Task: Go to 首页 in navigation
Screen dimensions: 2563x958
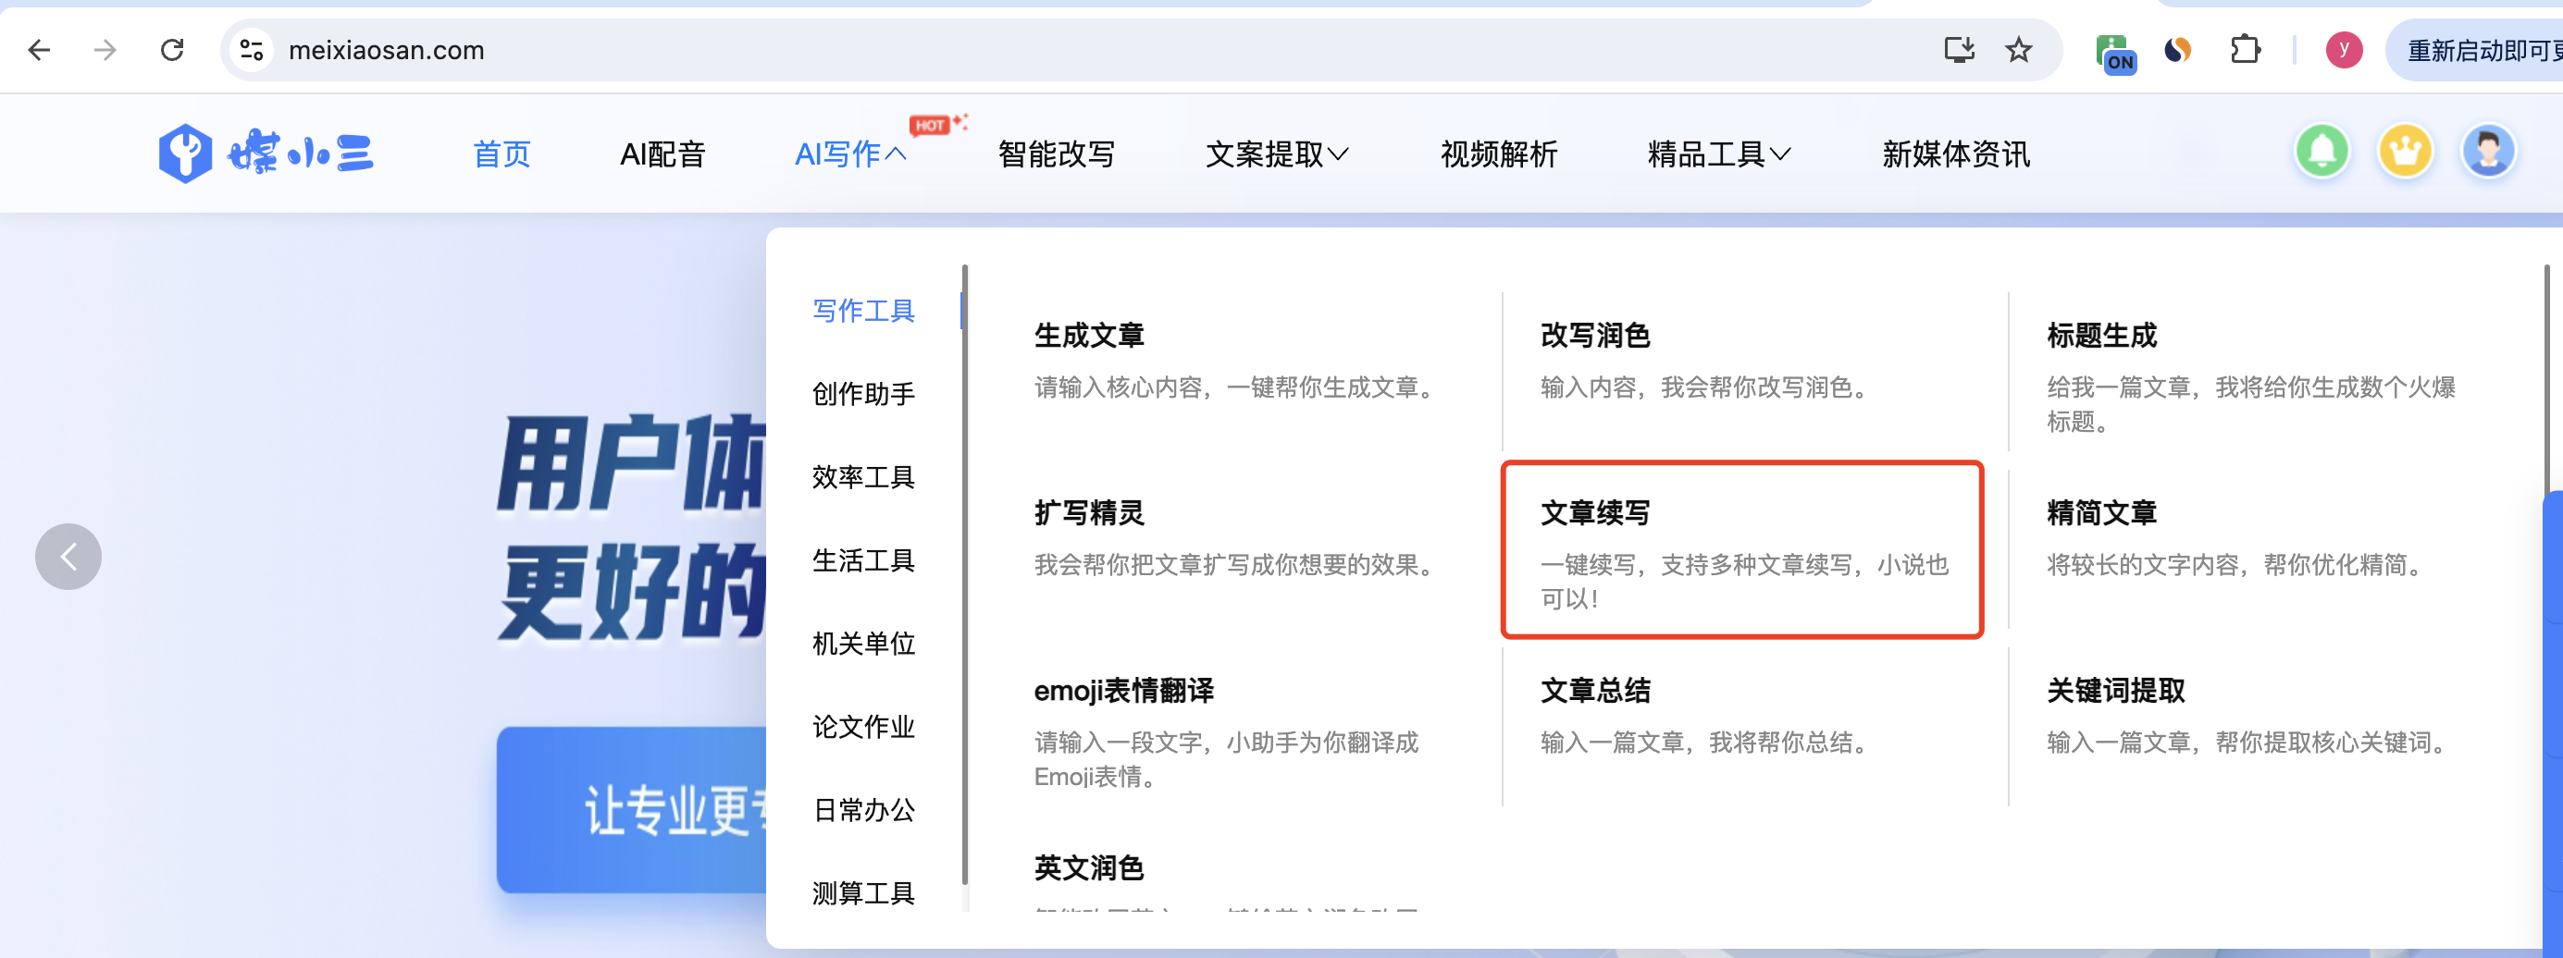Action: 501,154
